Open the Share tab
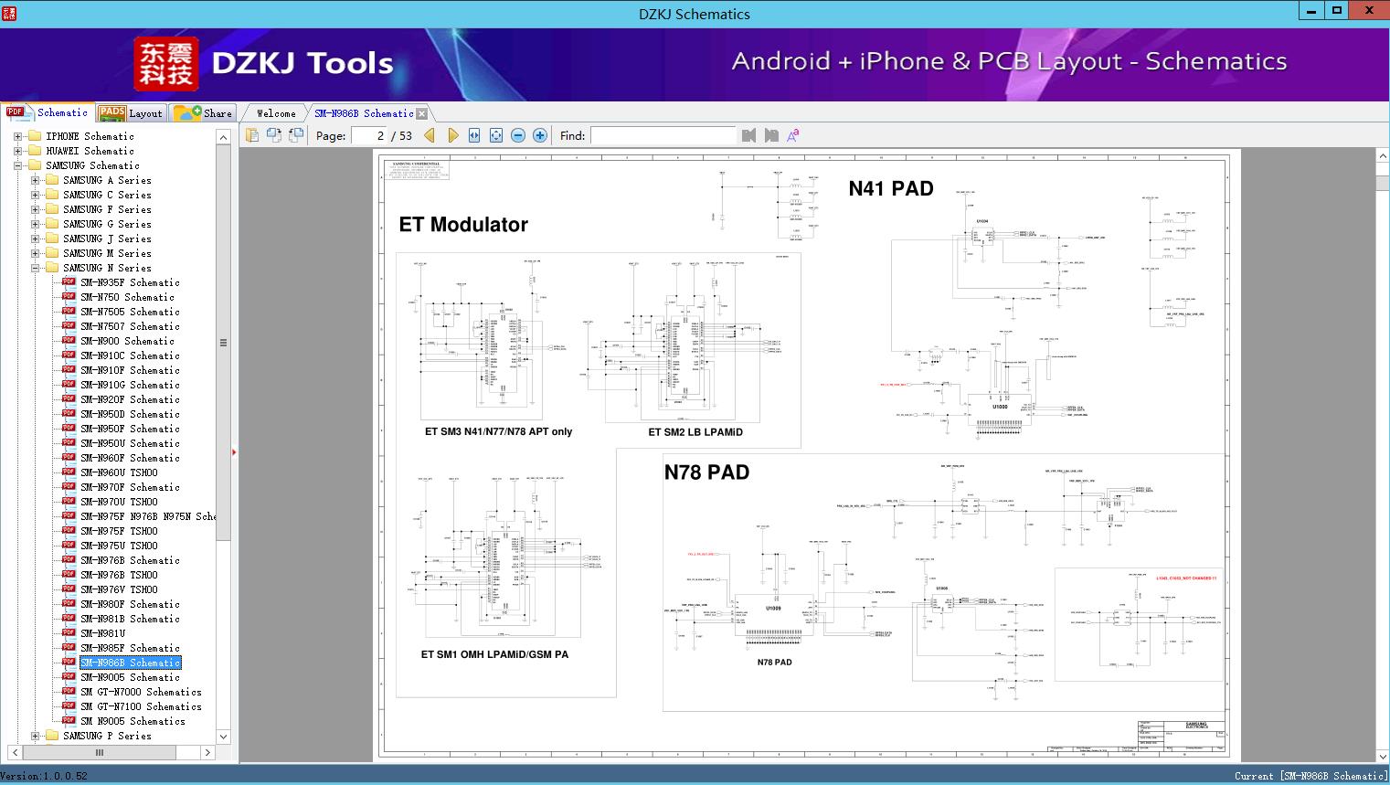This screenshot has width=1390, height=785. (x=204, y=113)
